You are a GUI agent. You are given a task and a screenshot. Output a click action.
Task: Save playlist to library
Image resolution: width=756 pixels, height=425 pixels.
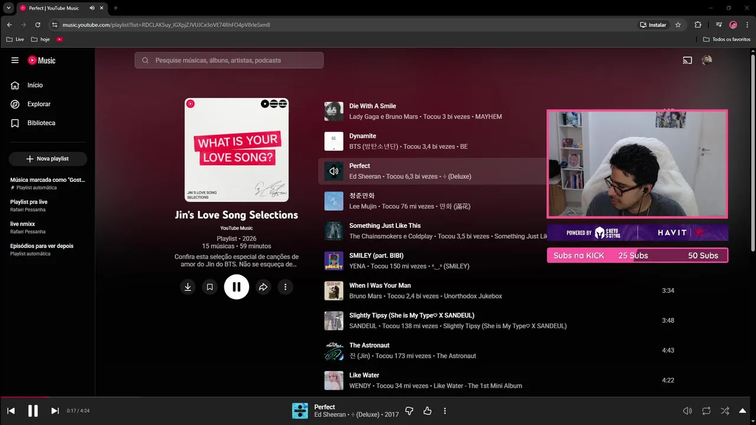(x=209, y=287)
